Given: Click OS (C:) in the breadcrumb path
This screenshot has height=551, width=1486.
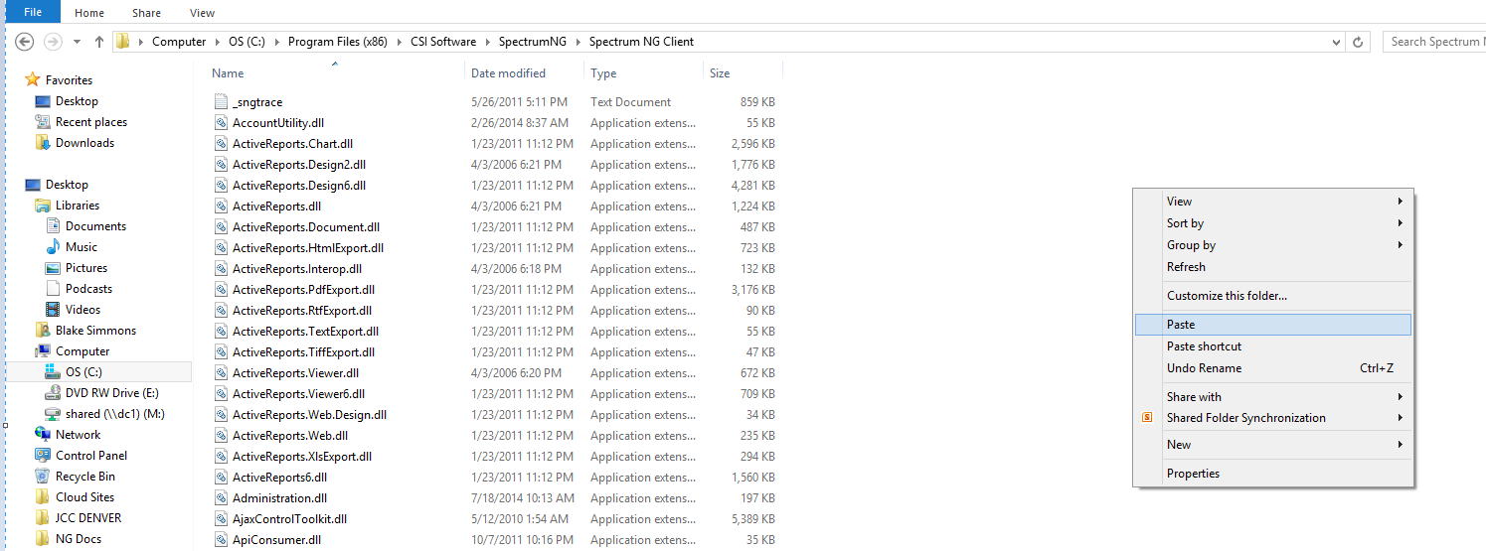Looking at the screenshot, I should pos(247,42).
